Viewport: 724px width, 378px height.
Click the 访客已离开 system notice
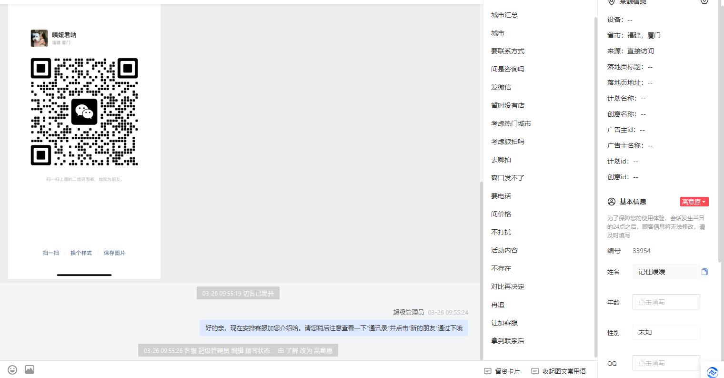pos(238,293)
